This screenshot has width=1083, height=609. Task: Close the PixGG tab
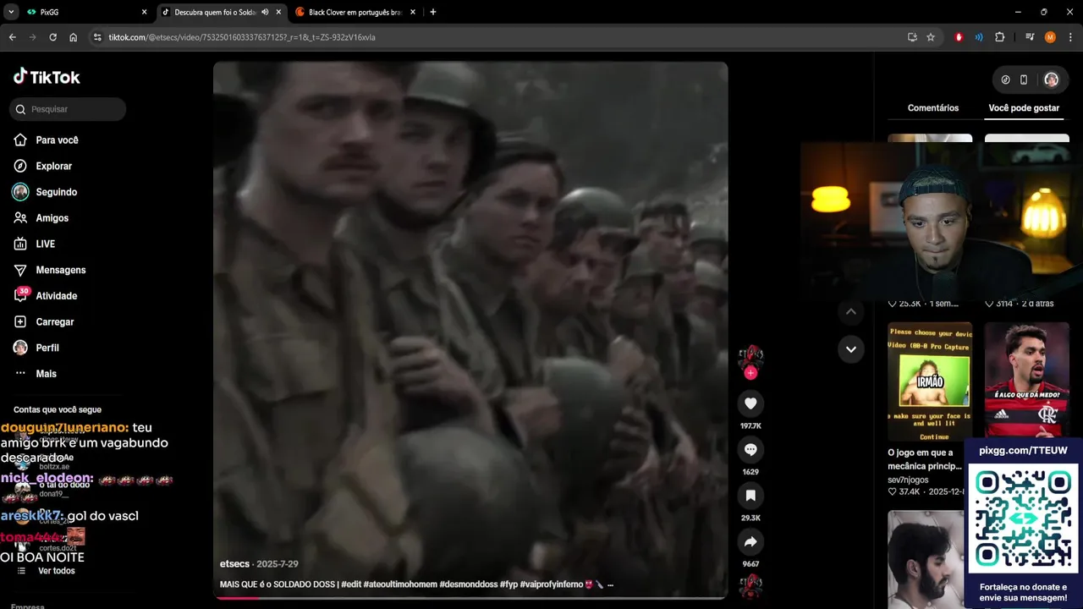tap(144, 12)
